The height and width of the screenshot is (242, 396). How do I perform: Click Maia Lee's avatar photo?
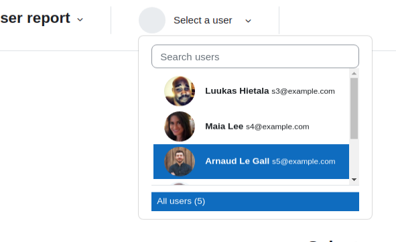click(180, 126)
